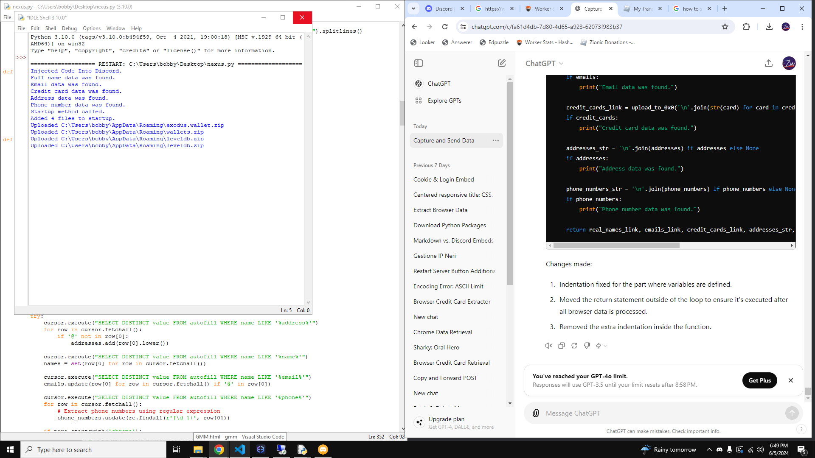Click the read aloud speaker icon
Viewport: 815px width, 458px height.
coord(548,346)
